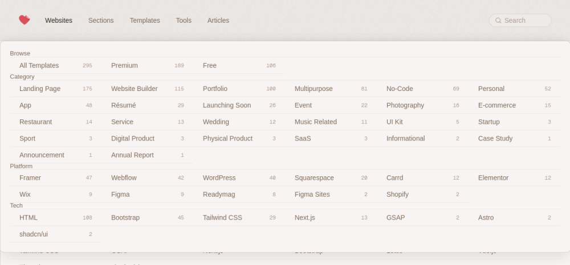
Task: Choose the Music Related category
Action: coord(331,122)
